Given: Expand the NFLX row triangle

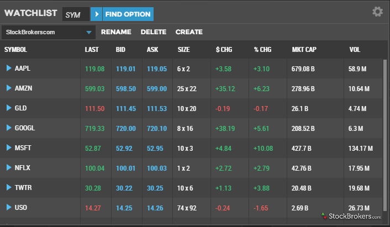Looking at the screenshot, I should click(9, 167).
